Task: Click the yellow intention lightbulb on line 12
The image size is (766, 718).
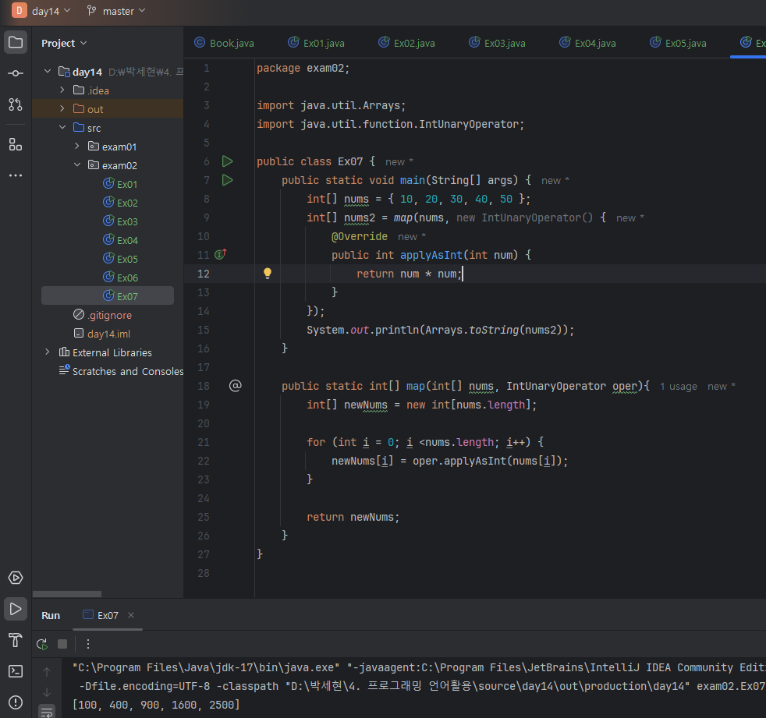Action: click(x=268, y=274)
